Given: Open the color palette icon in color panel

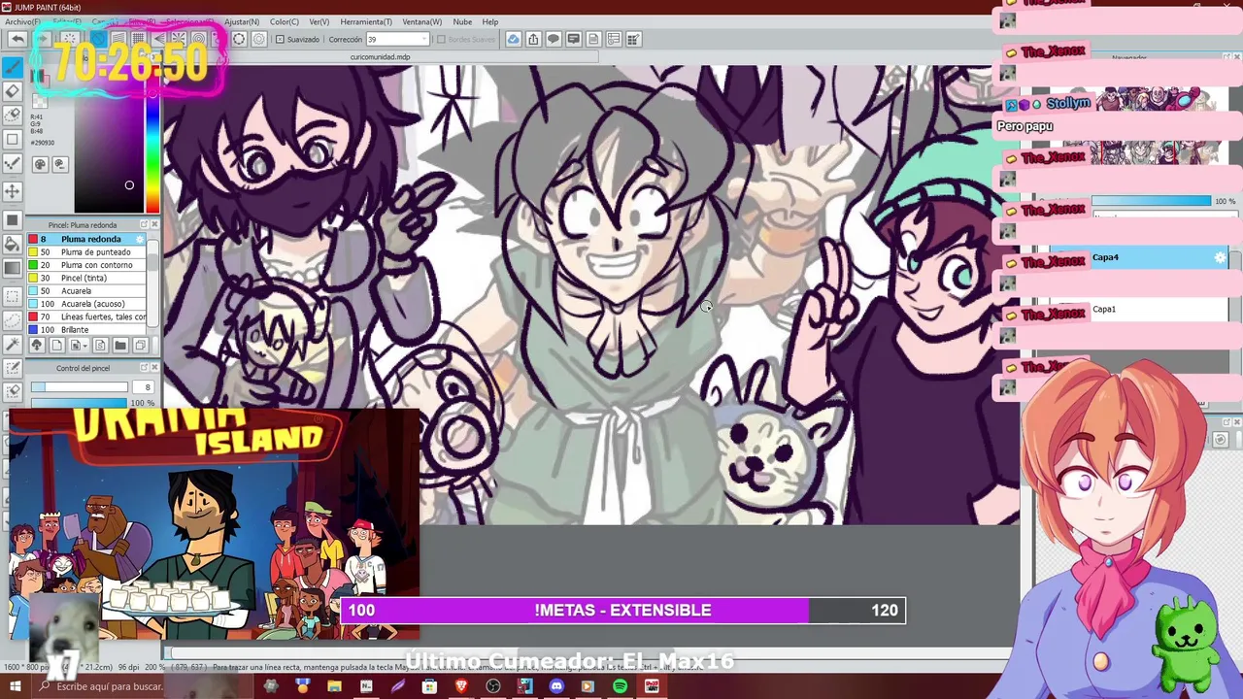Looking at the screenshot, I should (41, 164).
